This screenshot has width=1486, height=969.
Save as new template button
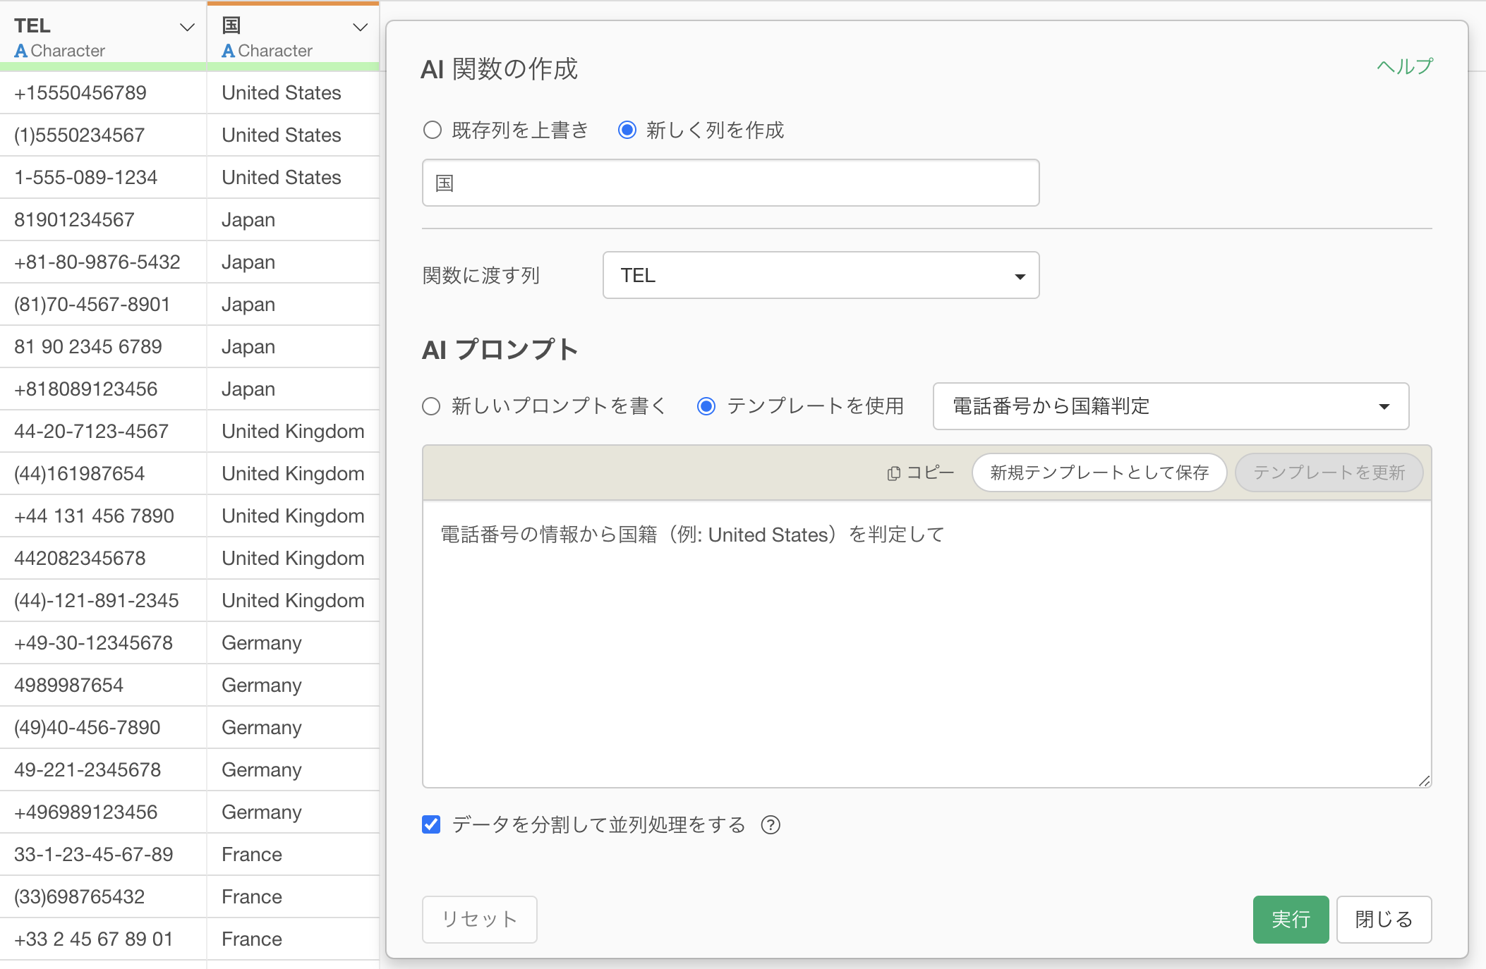tap(1099, 473)
